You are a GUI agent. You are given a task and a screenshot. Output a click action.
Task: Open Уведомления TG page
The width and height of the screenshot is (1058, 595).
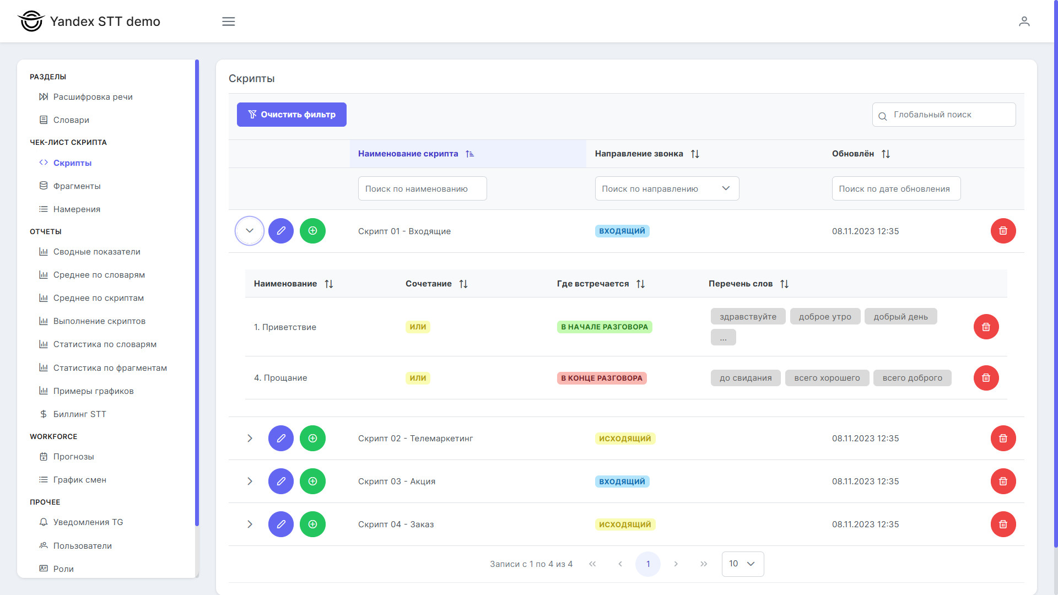[81, 522]
